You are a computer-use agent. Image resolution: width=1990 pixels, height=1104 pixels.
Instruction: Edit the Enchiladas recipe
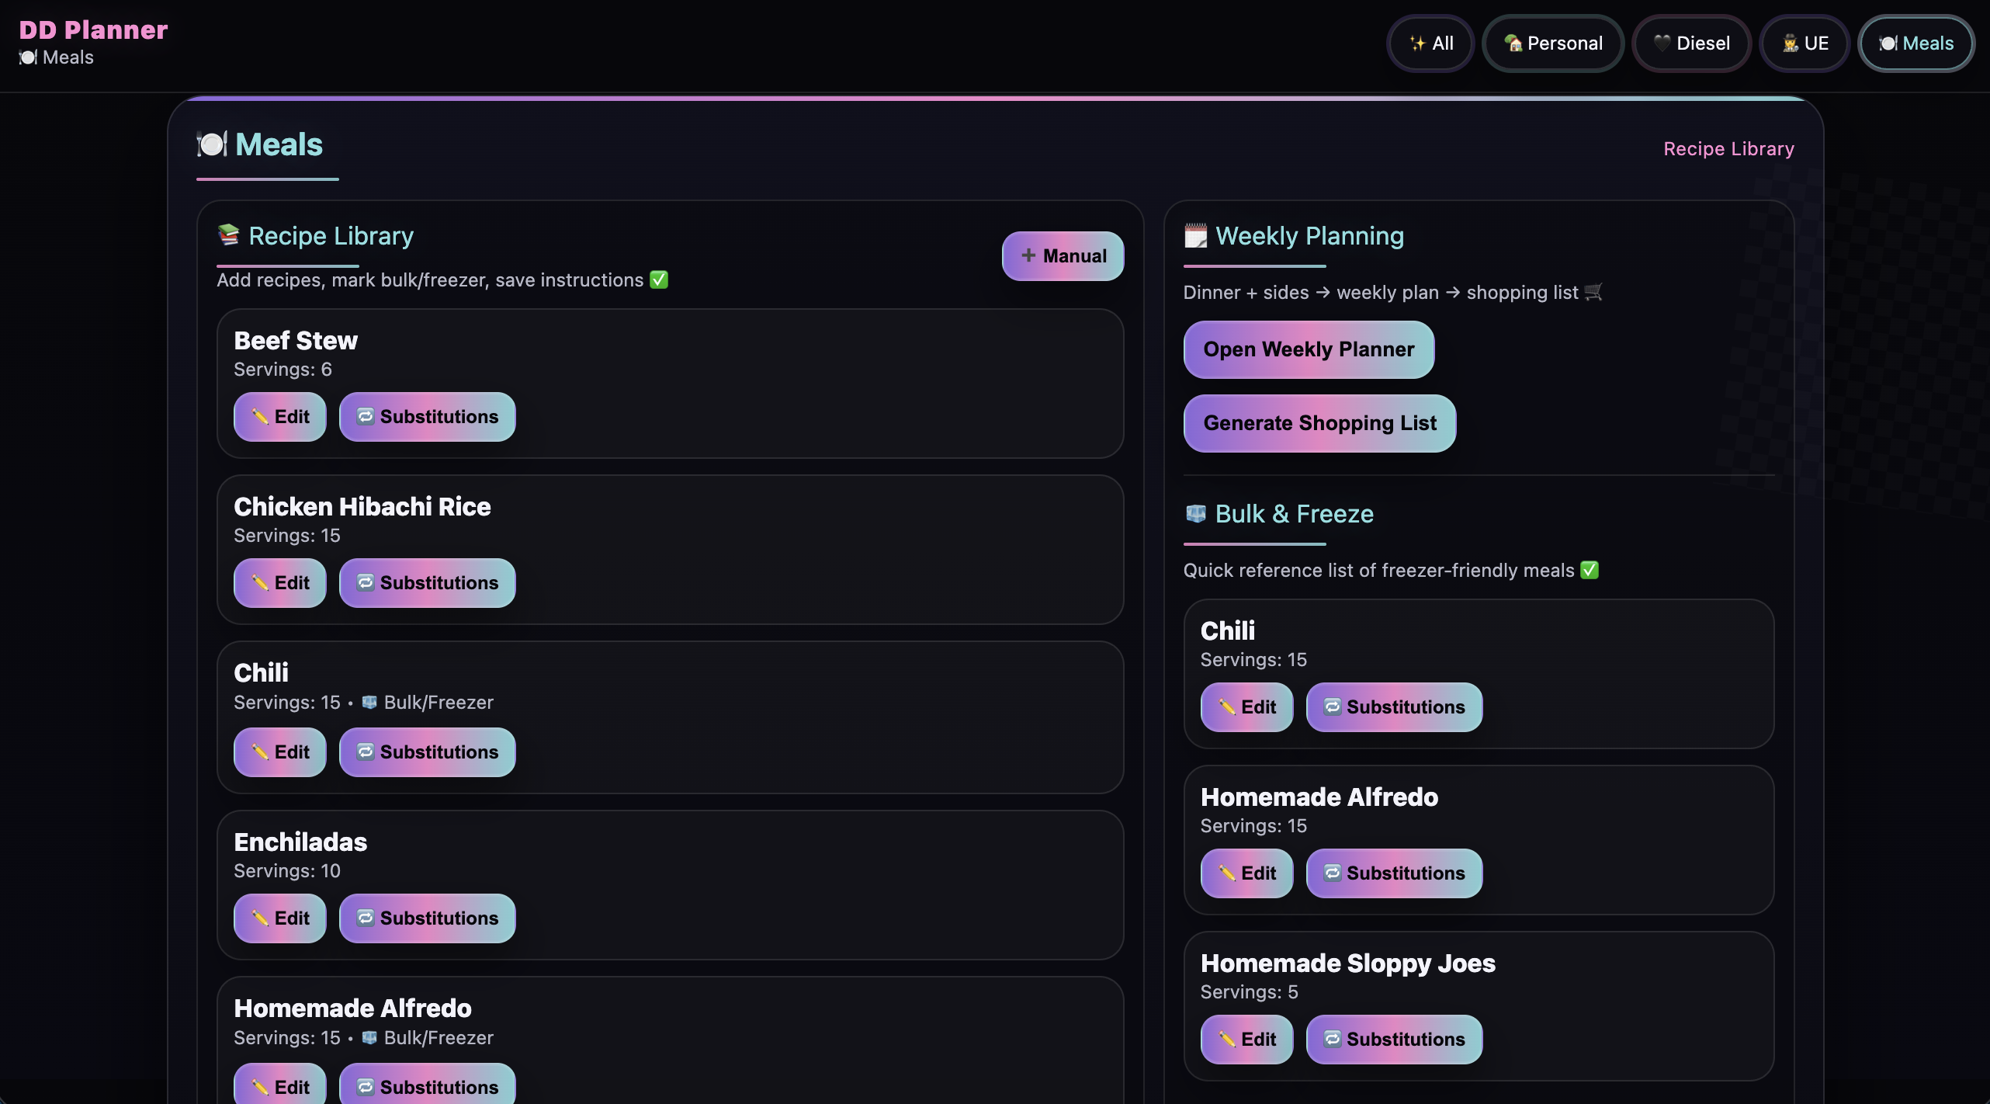(x=279, y=918)
